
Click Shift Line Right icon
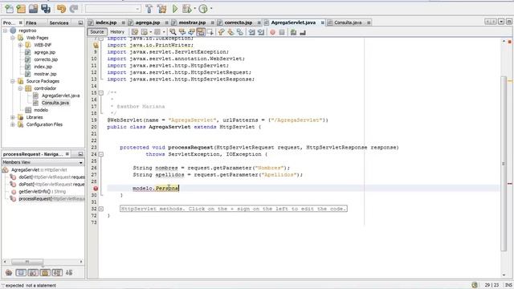click(x=261, y=32)
